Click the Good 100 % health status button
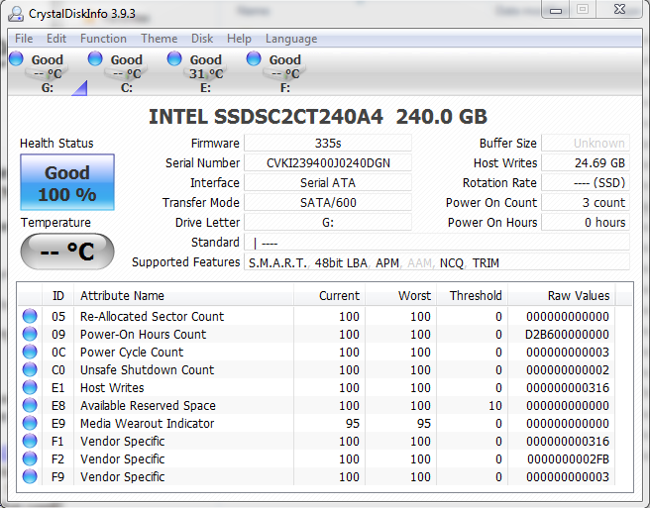The height and width of the screenshot is (508, 650). pyautogui.click(x=67, y=182)
